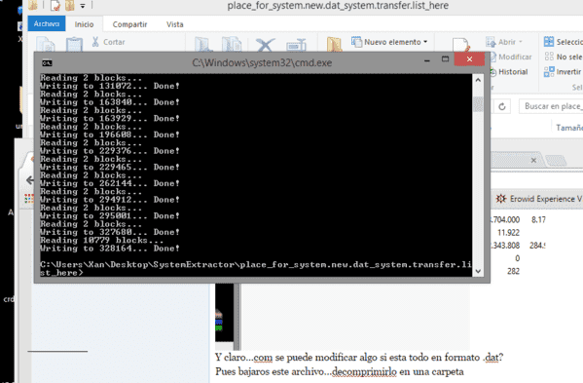
Task: Click the Copiar icon in the ribbon
Action: [x=46, y=44]
